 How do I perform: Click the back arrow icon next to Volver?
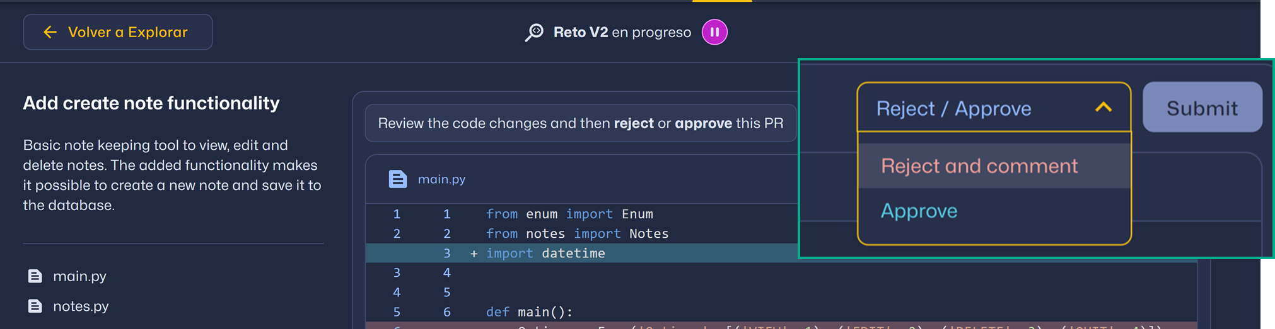[x=50, y=32]
